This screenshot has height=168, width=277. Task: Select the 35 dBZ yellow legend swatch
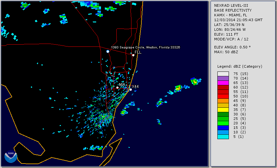[x=223, y=110]
